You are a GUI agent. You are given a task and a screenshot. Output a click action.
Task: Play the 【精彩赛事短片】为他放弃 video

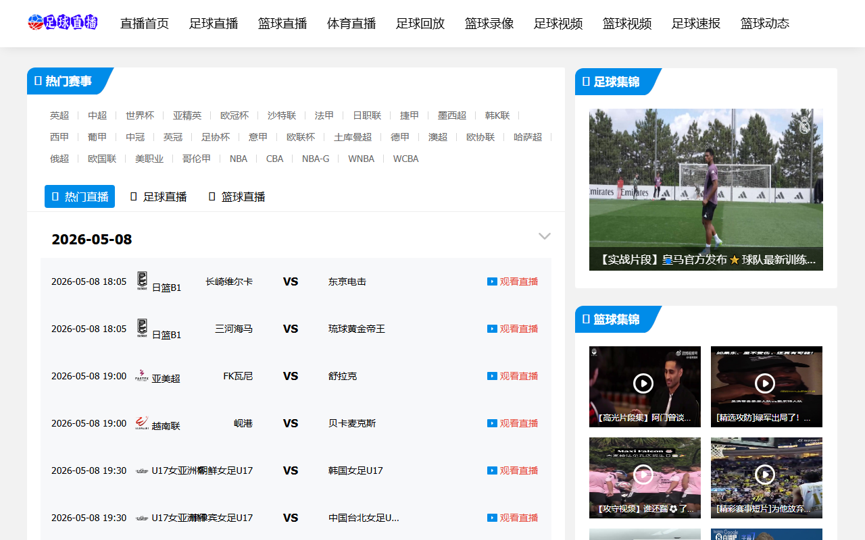(766, 478)
